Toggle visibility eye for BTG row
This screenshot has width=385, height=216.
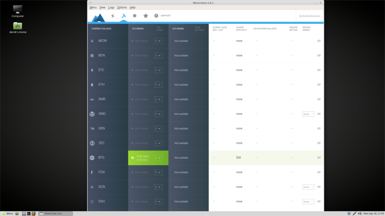pyautogui.click(x=319, y=158)
